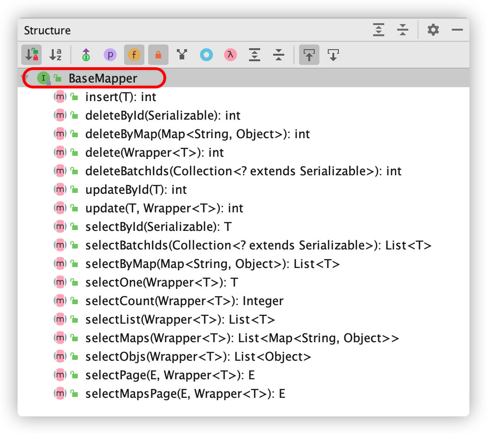Click the Show Lambdas icon
Image resolution: width=487 pixels, height=434 pixels.
tap(231, 55)
